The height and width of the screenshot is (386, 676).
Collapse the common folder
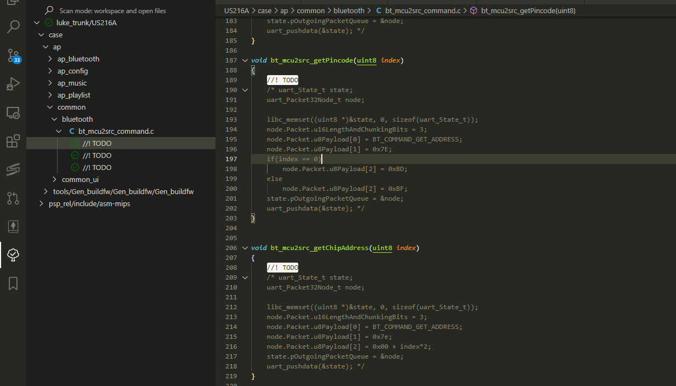(50, 107)
